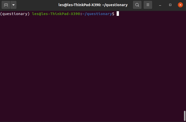Click the white block cursor at the prompt

tap(118, 14)
